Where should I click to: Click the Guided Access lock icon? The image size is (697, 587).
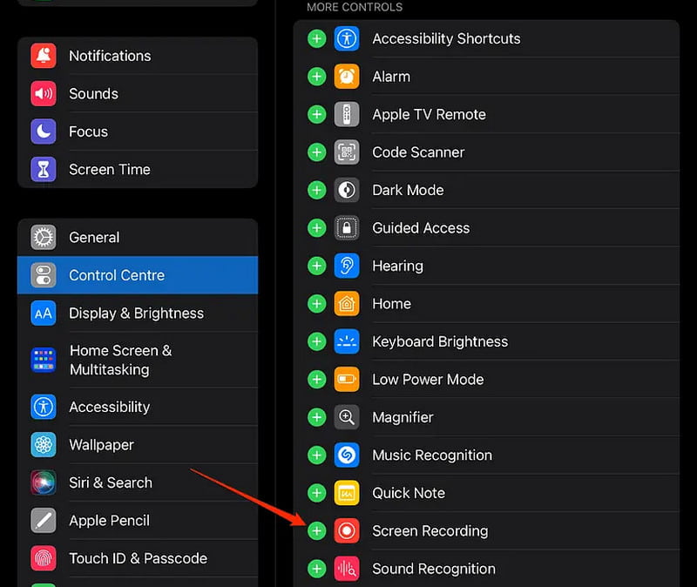tap(347, 228)
